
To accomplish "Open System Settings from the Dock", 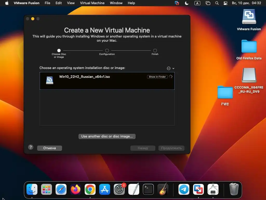I will pos(119,189).
